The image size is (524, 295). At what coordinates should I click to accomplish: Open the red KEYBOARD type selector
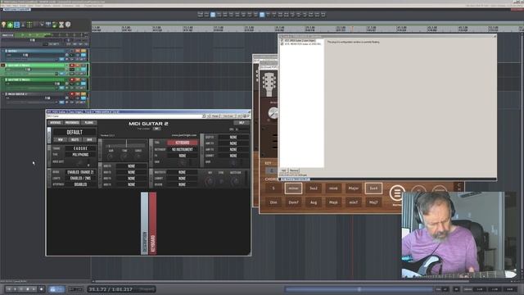182,143
